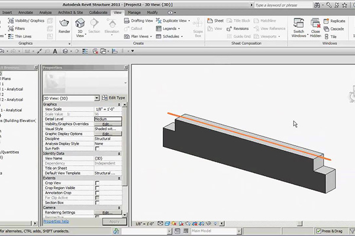Image resolution: width=355 pixels, height=236 pixels.
Task: Click the measure/aligned dimension tool in quick toolbar
Action: coord(40,51)
